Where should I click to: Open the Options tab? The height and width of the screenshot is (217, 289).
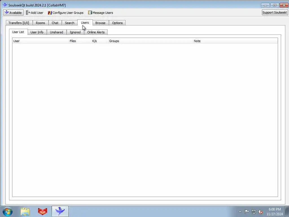click(117, 23)
